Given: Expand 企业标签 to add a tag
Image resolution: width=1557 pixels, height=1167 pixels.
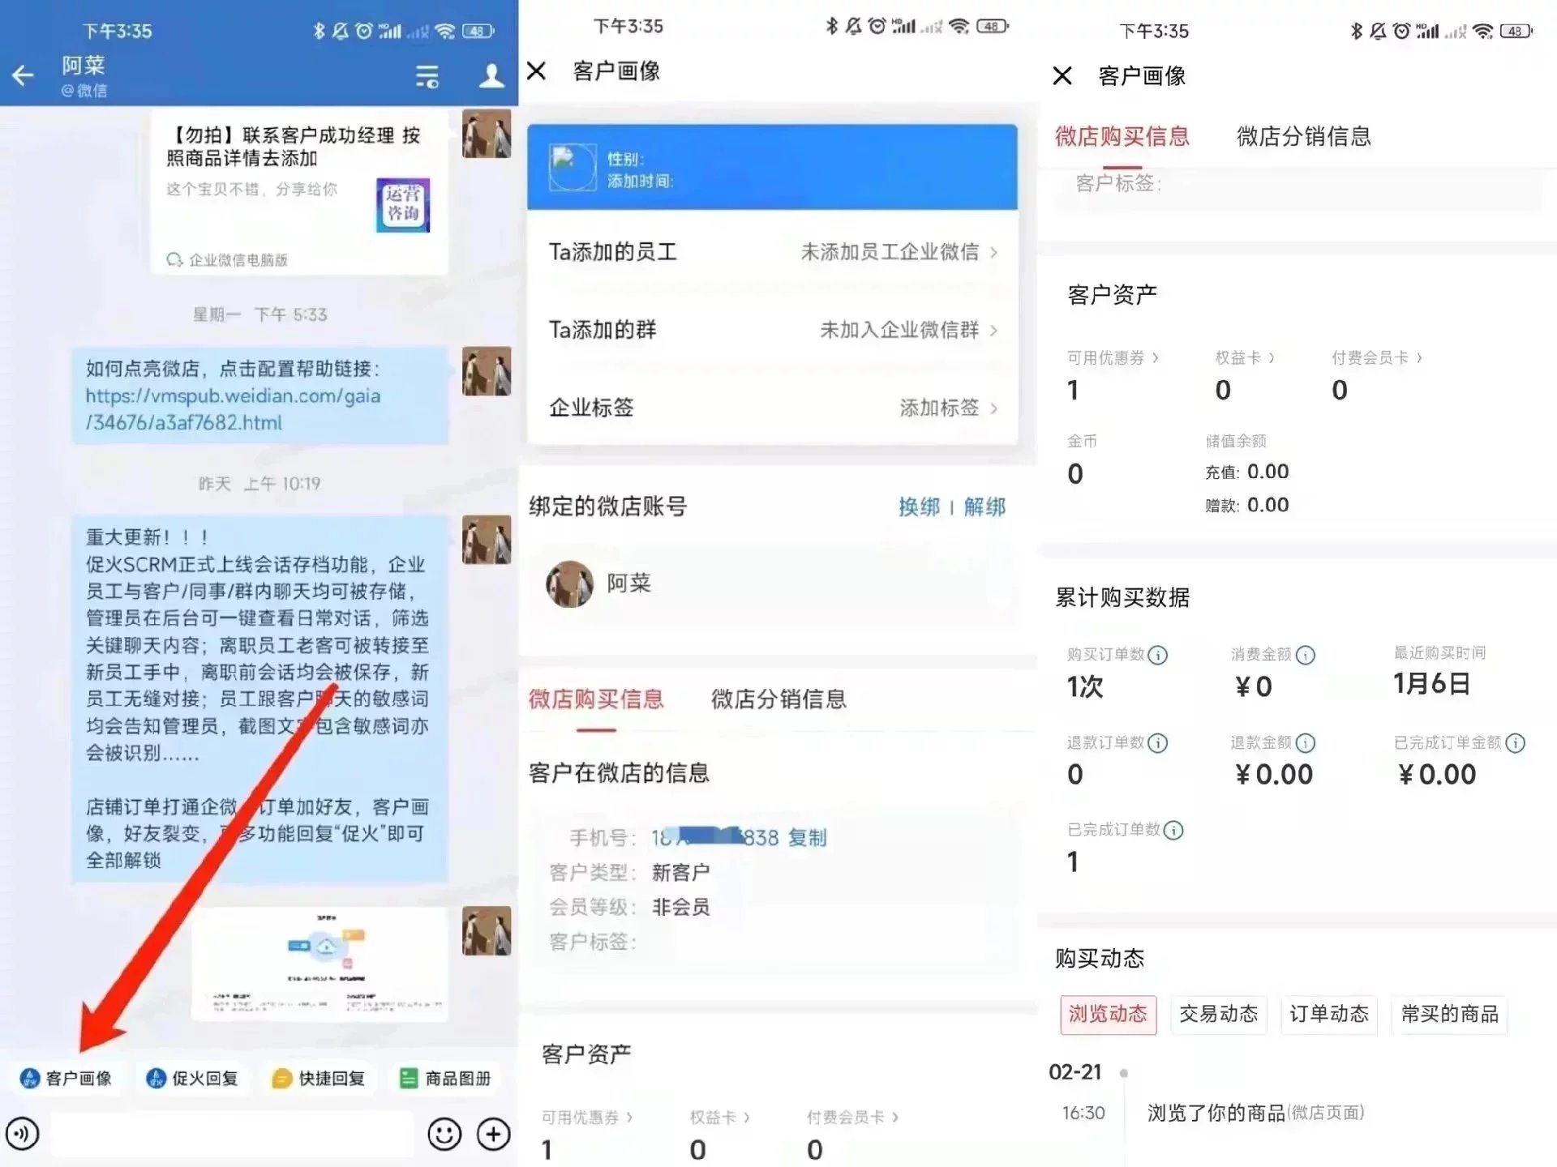Looking at the screenshot, I should pyautogui.click(x=772, y=408).
